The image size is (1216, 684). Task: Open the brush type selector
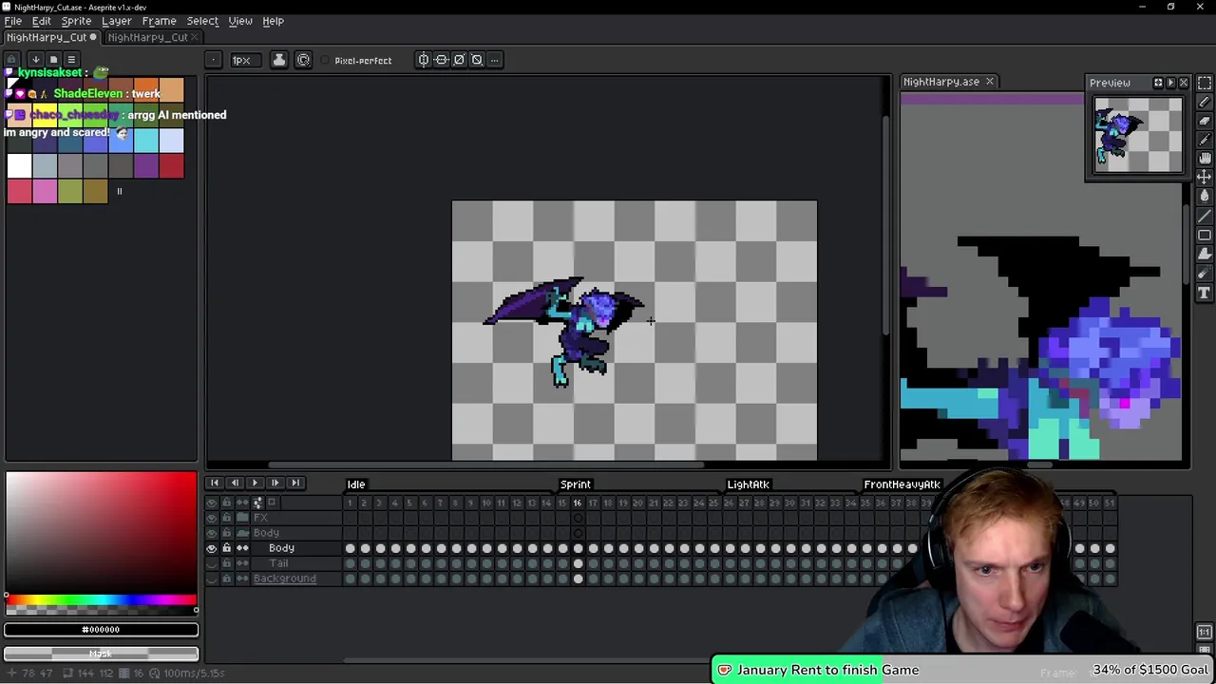point(214,60)
